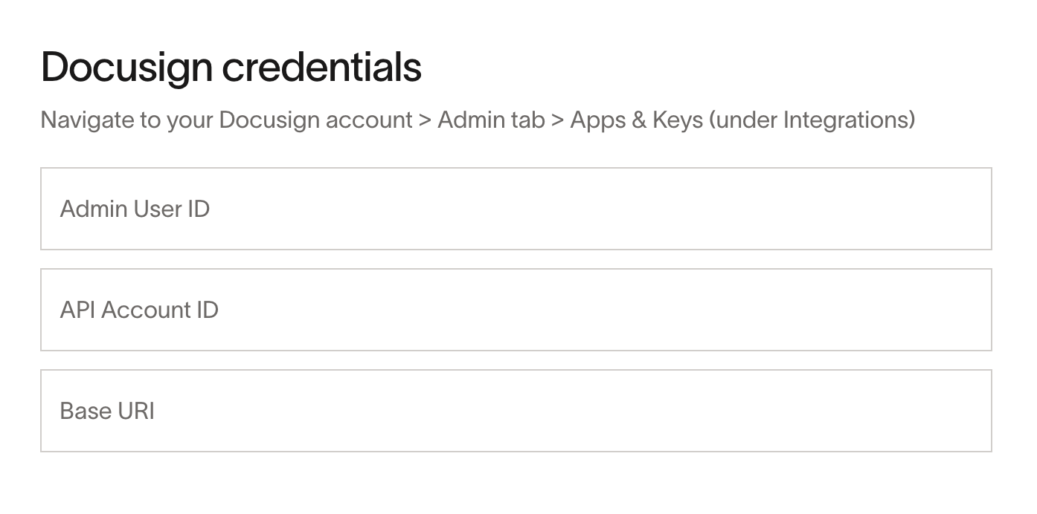Select the API Account ID text box
The image size is (1037, 514).
pyautogui.click(x=516, y=310)
